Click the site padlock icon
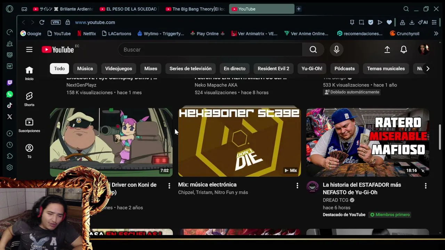445x250 pixels. (x=68, y=22)
